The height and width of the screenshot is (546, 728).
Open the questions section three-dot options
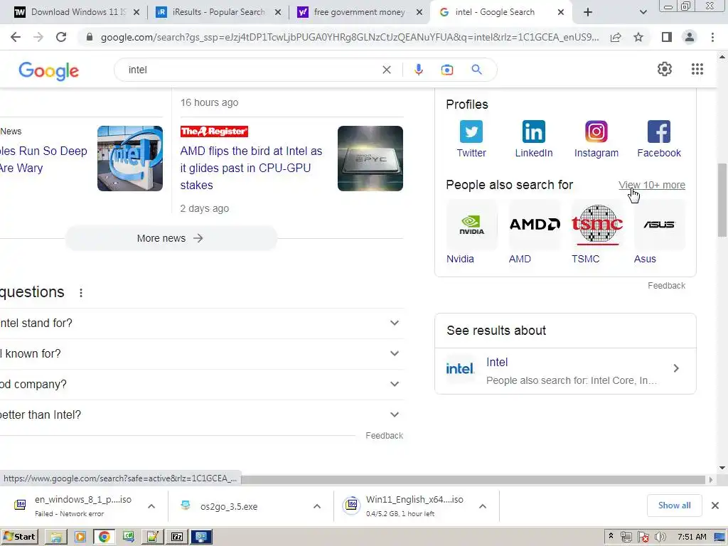pos(81,293)
